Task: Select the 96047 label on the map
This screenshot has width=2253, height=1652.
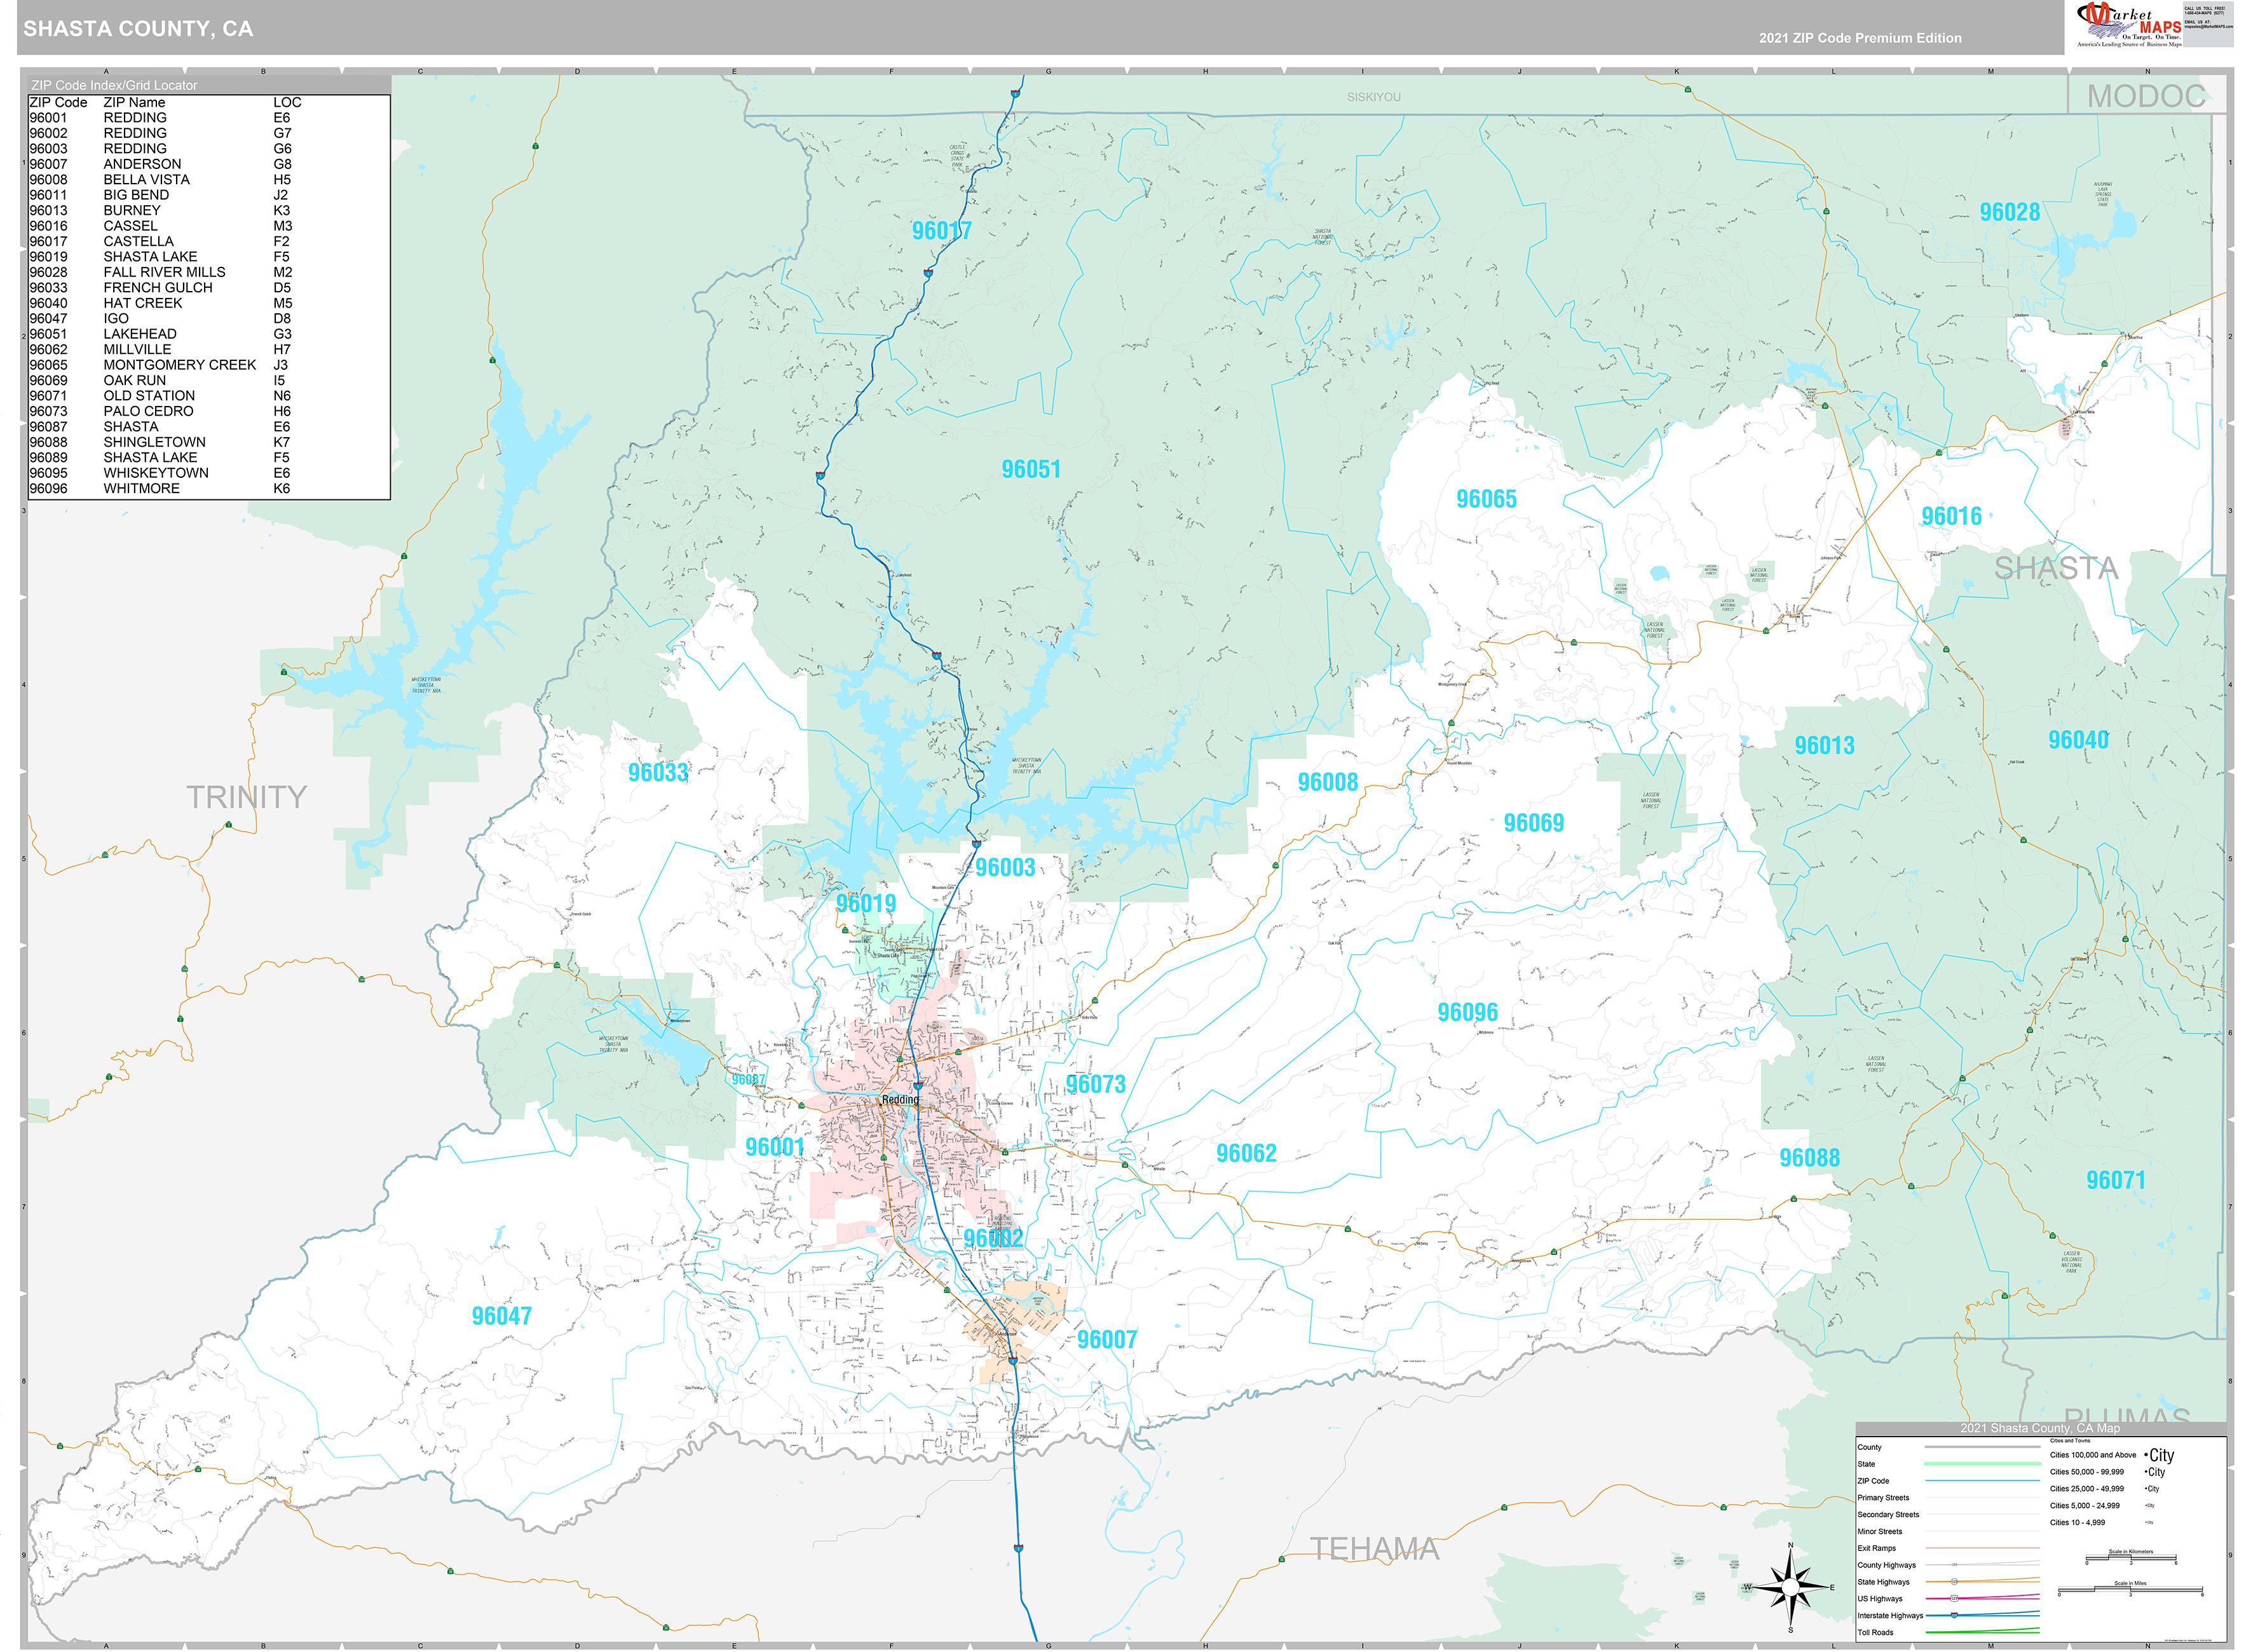Action: tap(502, 1317)
